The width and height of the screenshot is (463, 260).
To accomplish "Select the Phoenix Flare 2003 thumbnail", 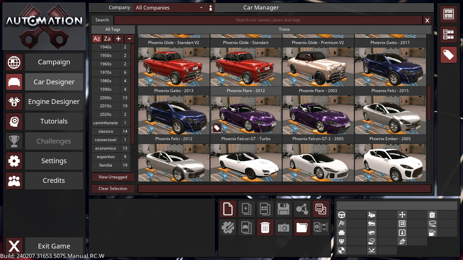I will [x=318, y=115].
